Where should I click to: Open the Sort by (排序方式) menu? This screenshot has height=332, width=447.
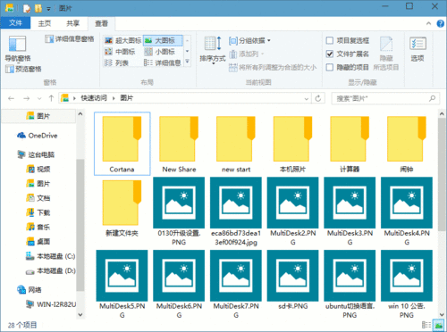[x=213, y=50]
